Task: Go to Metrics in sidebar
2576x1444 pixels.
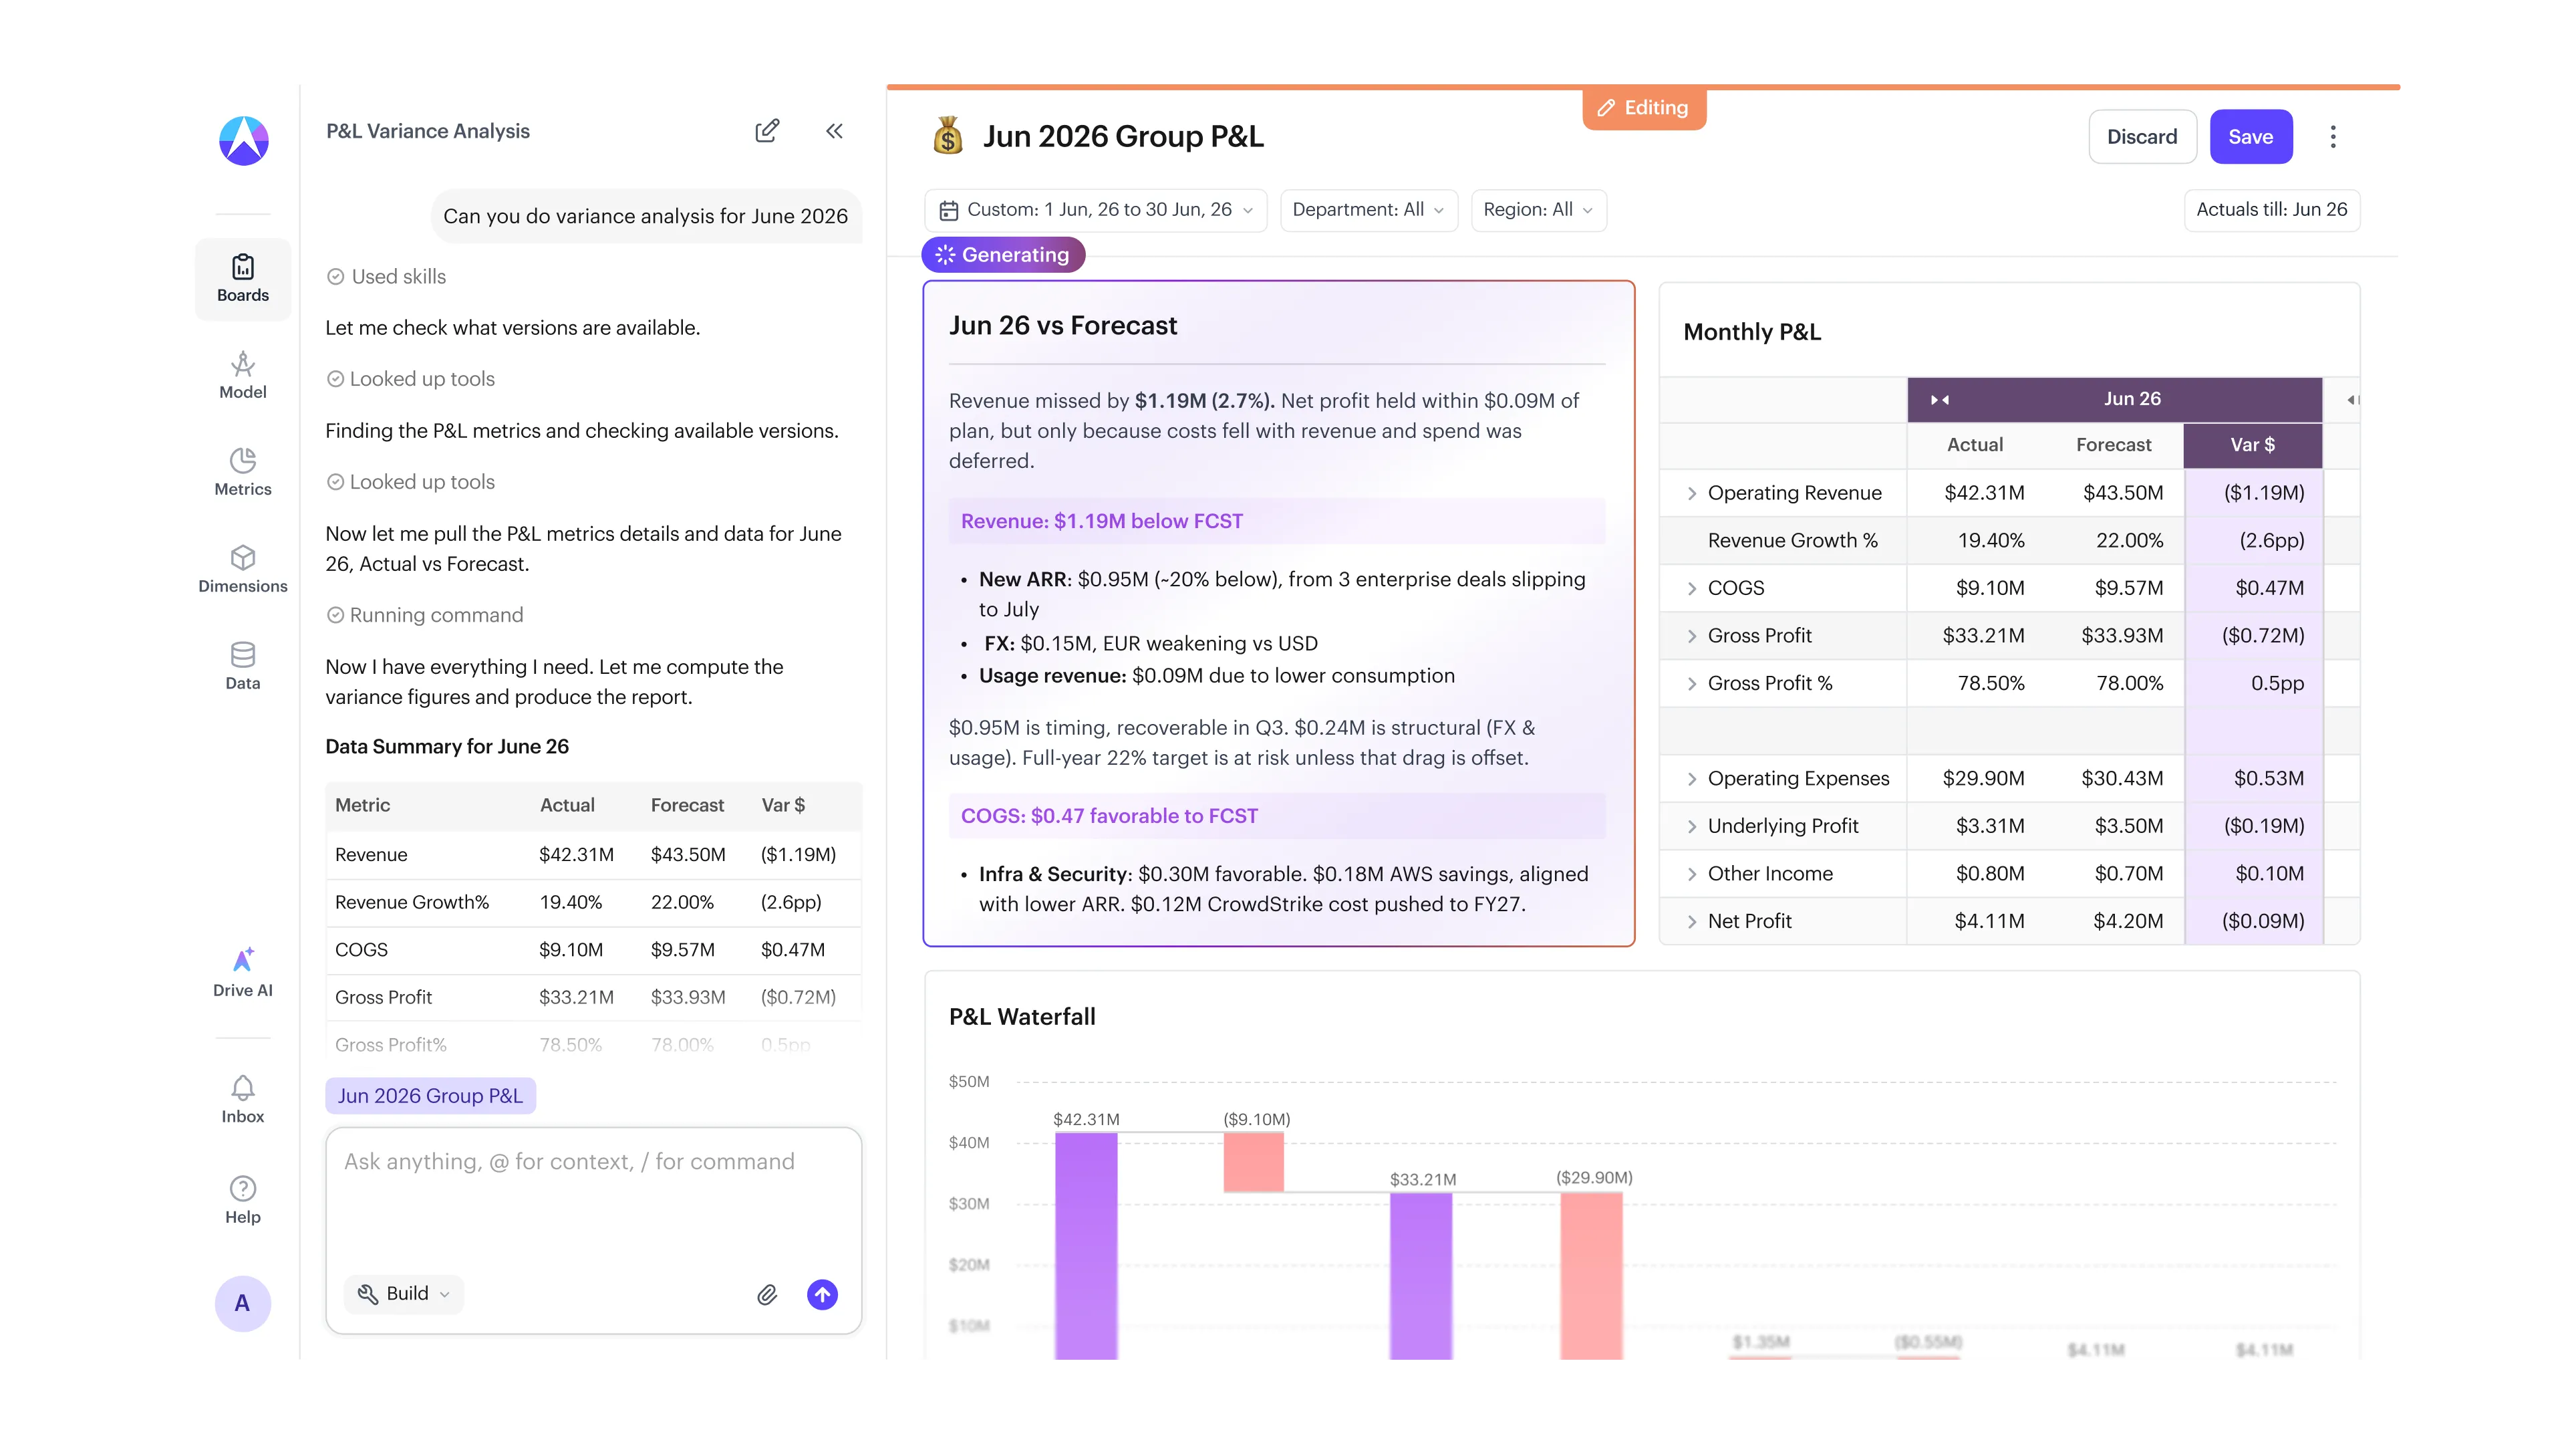Action: pyautogui.click(x=243, y=473)
